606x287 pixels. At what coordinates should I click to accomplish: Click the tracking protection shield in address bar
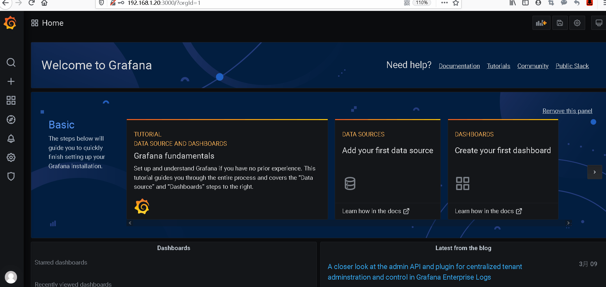(x=101, y=3)
